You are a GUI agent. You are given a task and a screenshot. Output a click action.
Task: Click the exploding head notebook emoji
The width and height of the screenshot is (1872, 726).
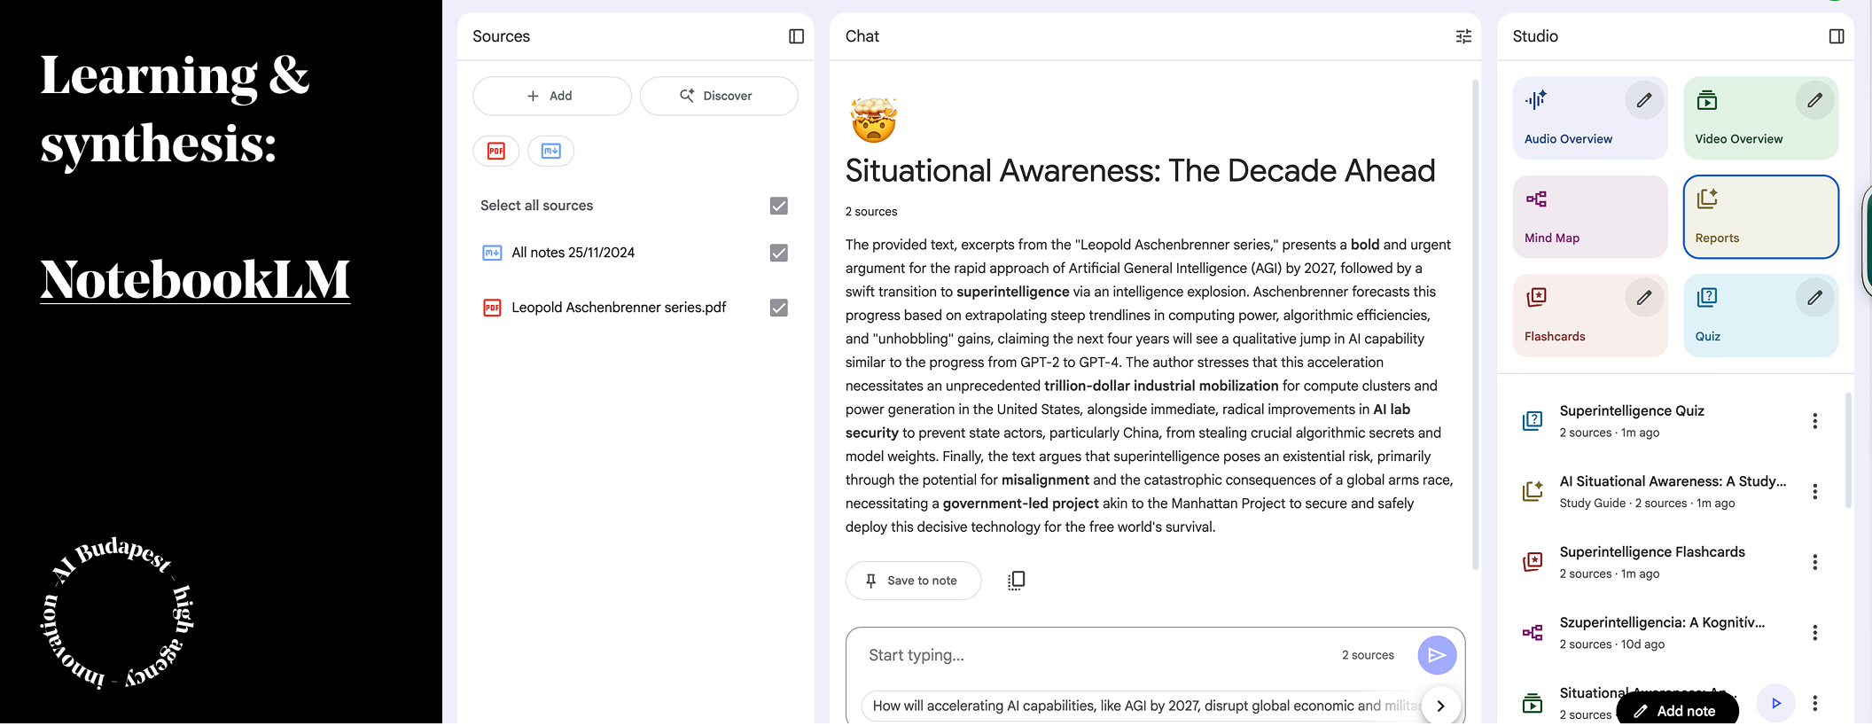(x=873, y=120)
